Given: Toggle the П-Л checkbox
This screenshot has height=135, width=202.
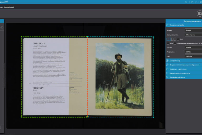Looking at the screenshot, I should pos(178,39).
